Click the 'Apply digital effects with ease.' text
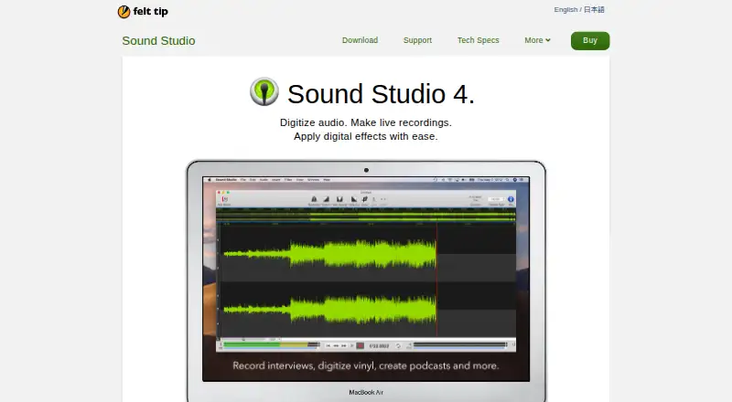This screenshot has width=732, height=402. click(365, 136)
